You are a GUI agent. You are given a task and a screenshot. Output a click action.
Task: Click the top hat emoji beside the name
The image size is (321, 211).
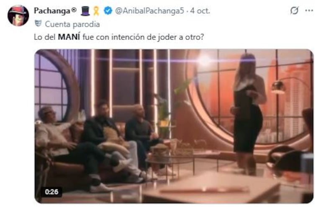[x=85, y=11]
